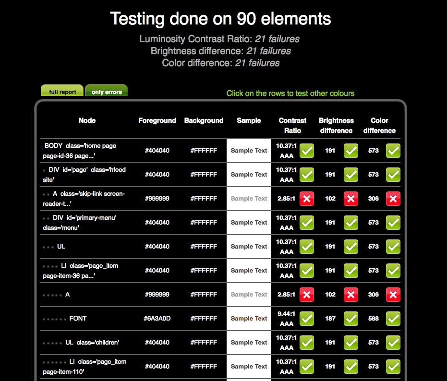The image size is (447, 381).
Task: Switch to the only errors tab
Action: tap(107, 92)
